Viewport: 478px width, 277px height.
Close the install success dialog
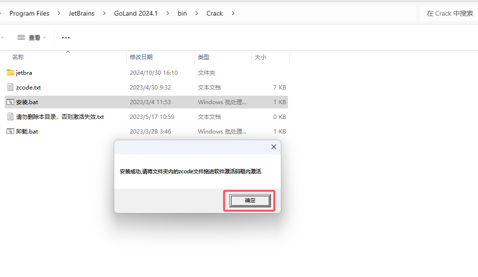(274, 147)
